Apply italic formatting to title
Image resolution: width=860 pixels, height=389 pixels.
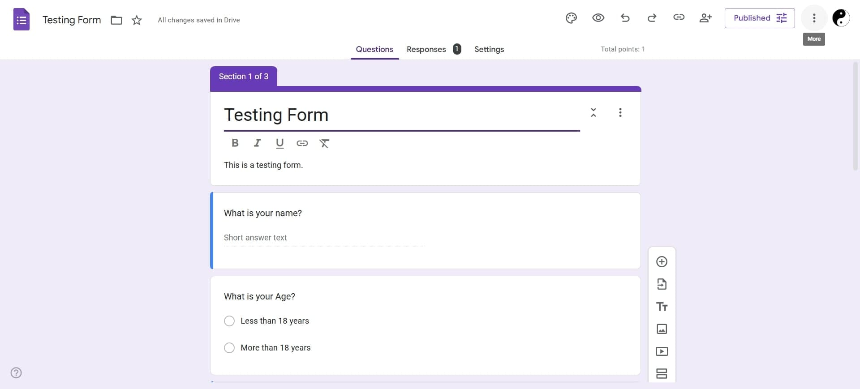click(257, 143)
